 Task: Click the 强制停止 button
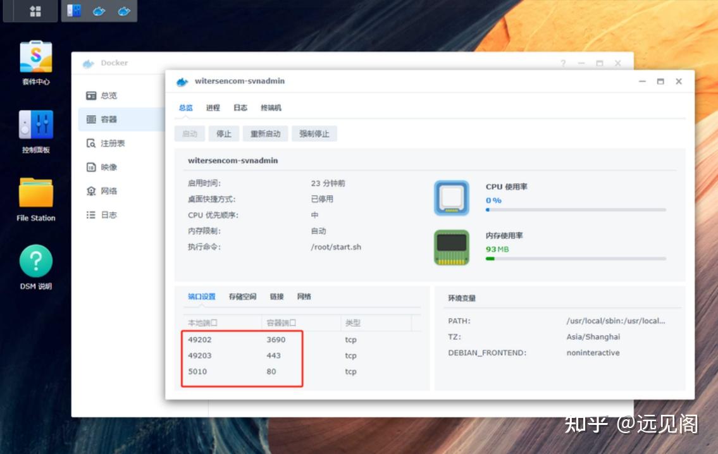(314, 133)
